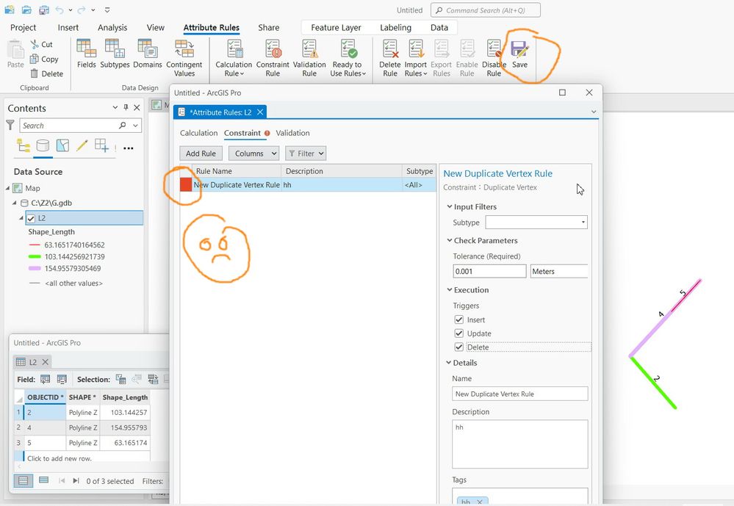
Task: Click the Contents search box
Action: (x=80, y=125)
